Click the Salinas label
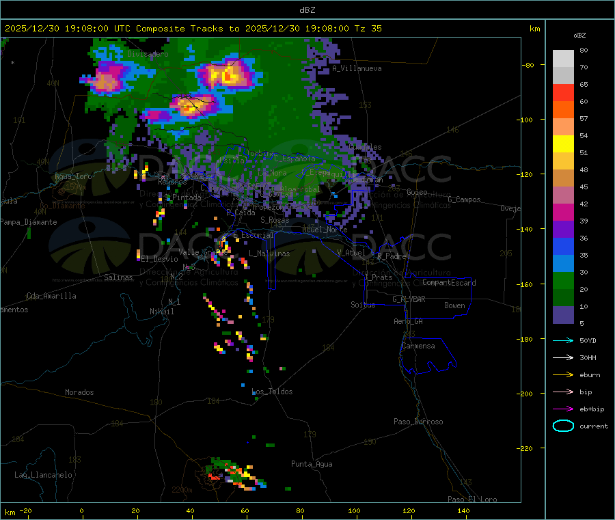The width and height of the screenshot is (615, 520). pos(118,277)
